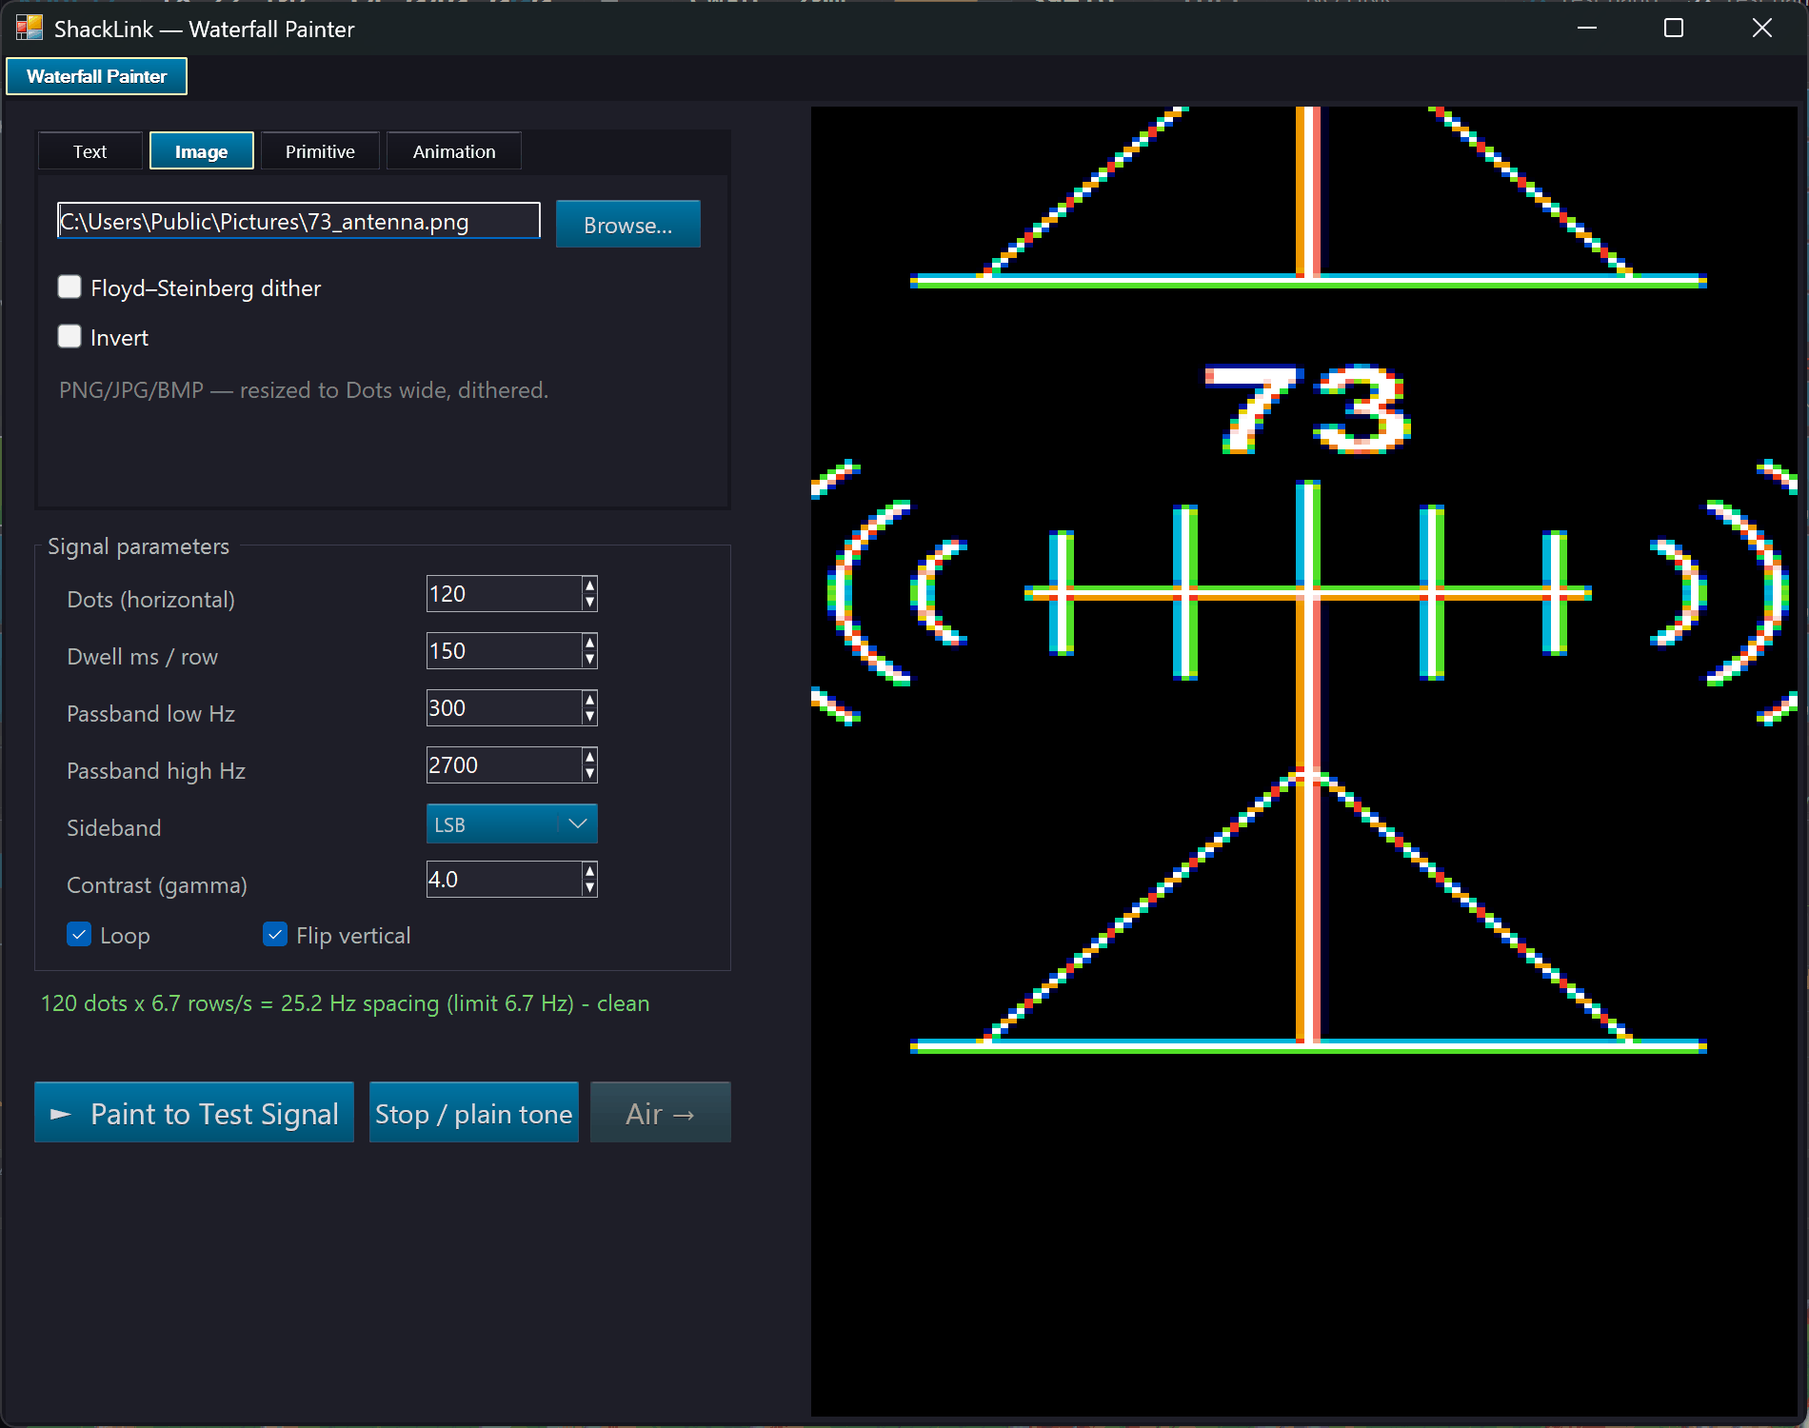This screenshot has width=1809, height=1428.
Task: Decrease Contrast (gamma) with down arrow
Action: click(x=590, y=887)
